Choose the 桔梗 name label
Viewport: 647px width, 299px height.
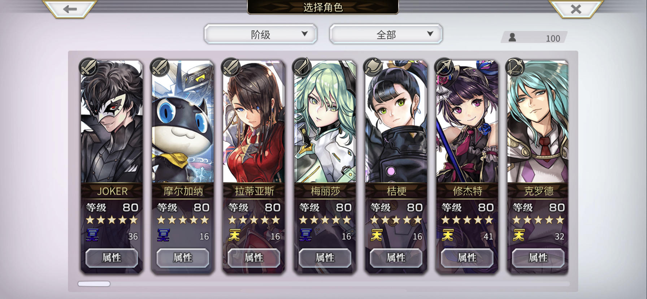coord(396,191)
